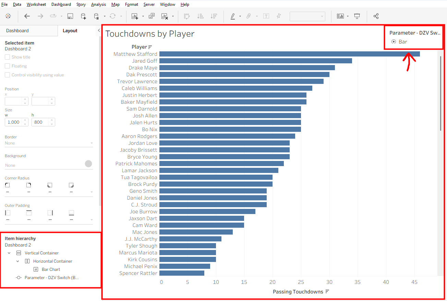Viewport: 447px width, 301px height.
Task: Switch to the Layout pane tab
Action: click(70, 30)
